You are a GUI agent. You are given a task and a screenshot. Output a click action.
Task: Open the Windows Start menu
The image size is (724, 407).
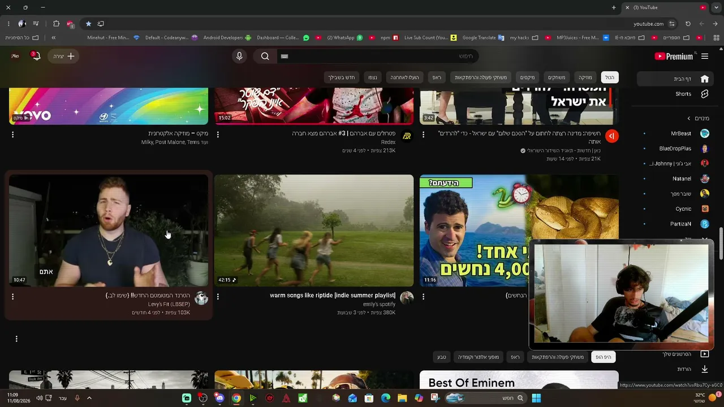pos(536,398)
